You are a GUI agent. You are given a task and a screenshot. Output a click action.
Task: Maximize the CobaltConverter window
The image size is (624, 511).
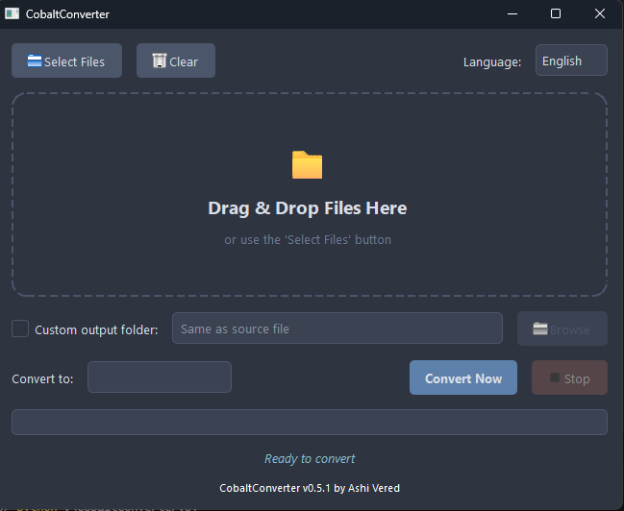[555, 13]
